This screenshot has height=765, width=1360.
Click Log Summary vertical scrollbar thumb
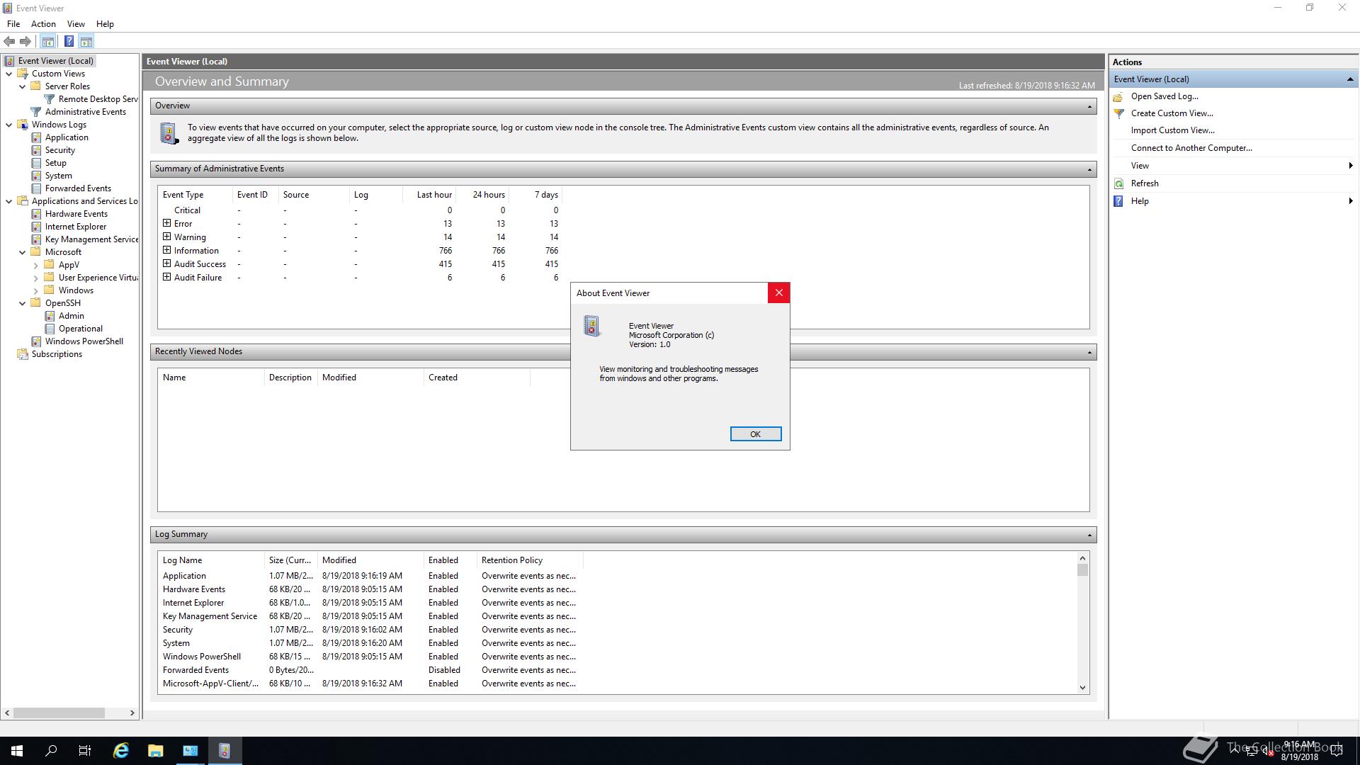point(1082,570)
